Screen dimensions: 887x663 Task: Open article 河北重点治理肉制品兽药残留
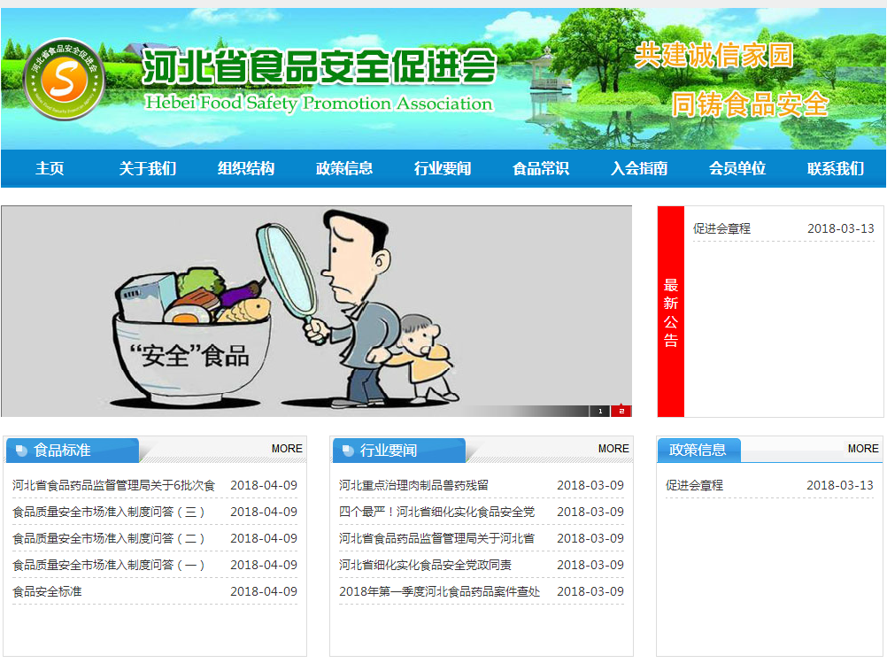pyautogui.click(x=413, y=485)
